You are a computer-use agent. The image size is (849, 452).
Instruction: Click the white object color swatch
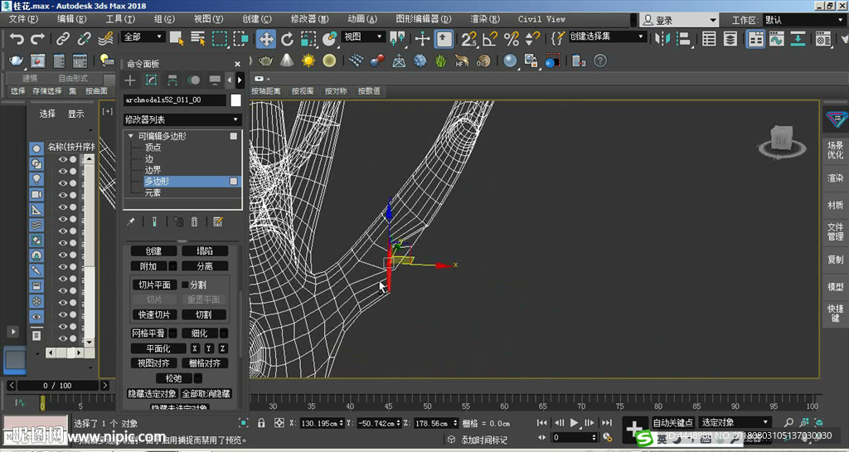point(235,100)
